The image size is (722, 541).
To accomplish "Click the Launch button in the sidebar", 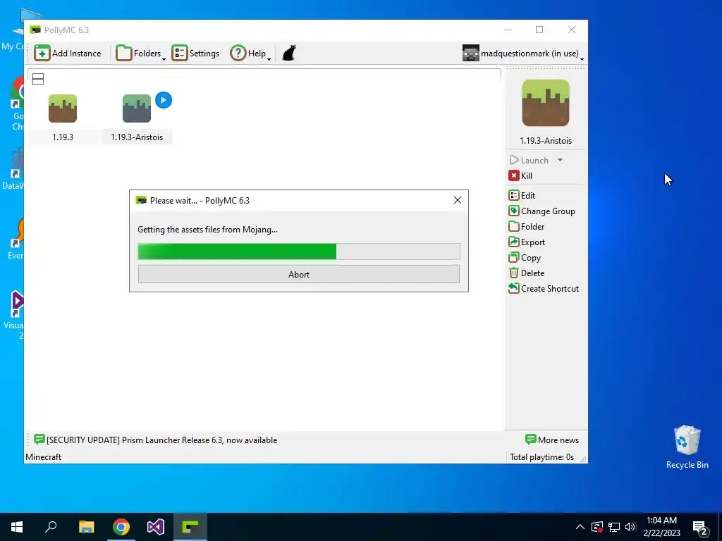I will [x=529, y=160].
